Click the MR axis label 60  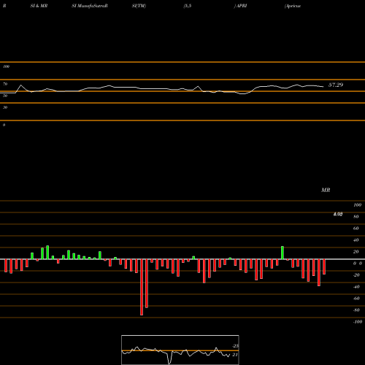pos(356,228)
